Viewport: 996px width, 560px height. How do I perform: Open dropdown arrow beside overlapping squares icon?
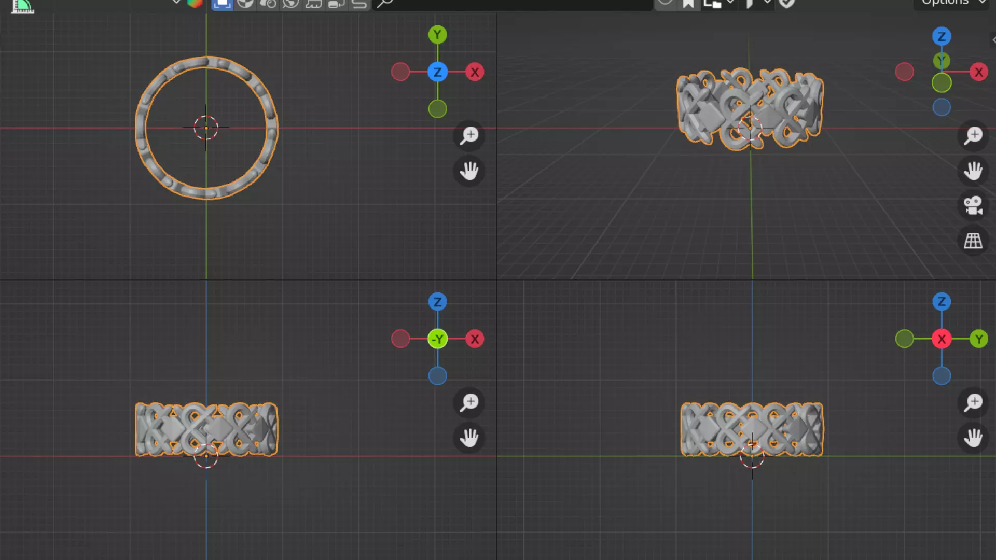pyautogui.click(x=730, y=3)
